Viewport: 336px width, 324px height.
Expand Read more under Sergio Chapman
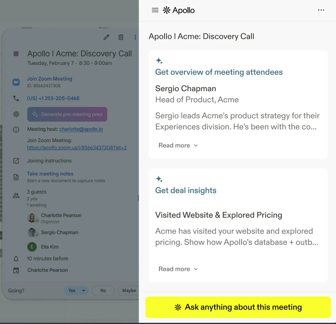[x=178, y=145]
